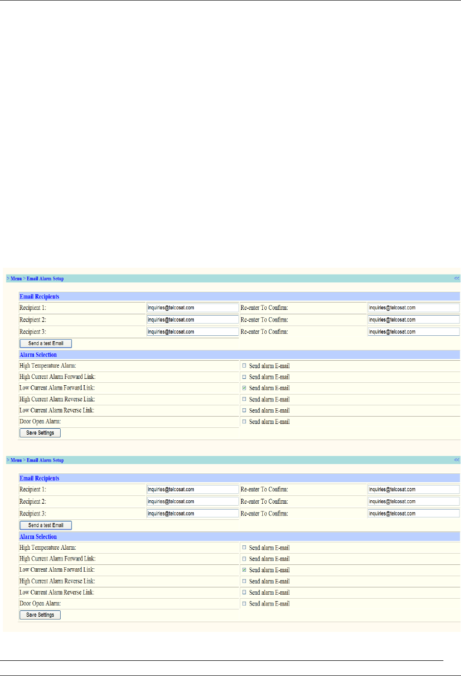461x676 pixels.
Task: Click the Recipient 3 Re-enter To Confirm field in the first panel
Action: [414, 332]
